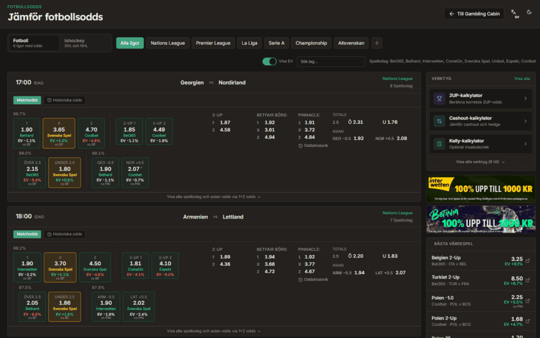Viewport: 540px width, 338px height.
Task: Select Under 2.5 odds 1.86 Svenska Spel
Action: pyautogui.click(x=65, y=307)
